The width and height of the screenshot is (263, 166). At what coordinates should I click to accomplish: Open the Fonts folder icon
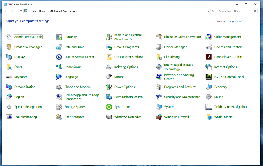9,67
